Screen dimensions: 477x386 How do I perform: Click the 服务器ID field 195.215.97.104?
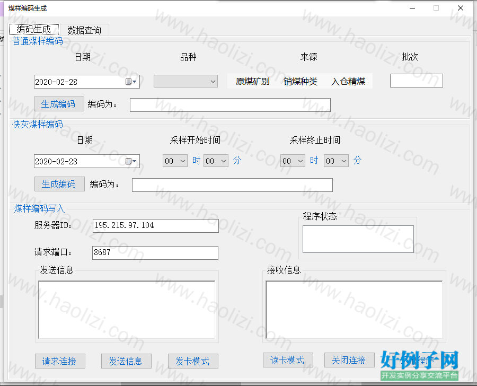pos(155,226)
